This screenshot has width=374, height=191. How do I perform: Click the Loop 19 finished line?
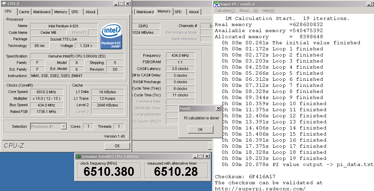[x=274, y=158]
